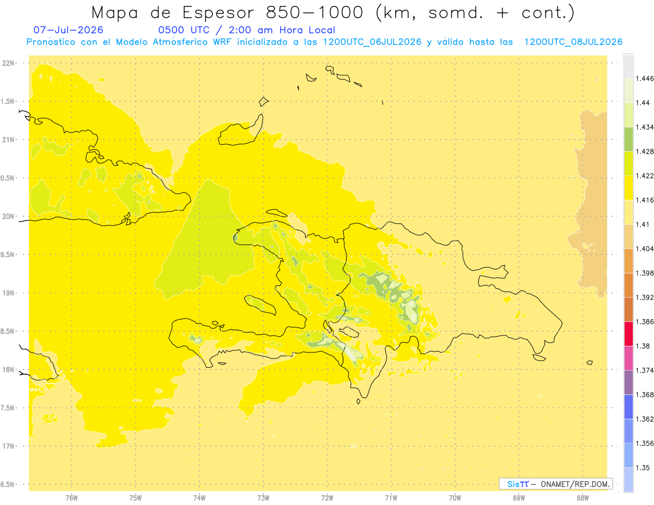Image resolution: width=654 pixels, height=505 pixels.
Task: Click the 74W longitude axis label
Action: click(199, 497)
